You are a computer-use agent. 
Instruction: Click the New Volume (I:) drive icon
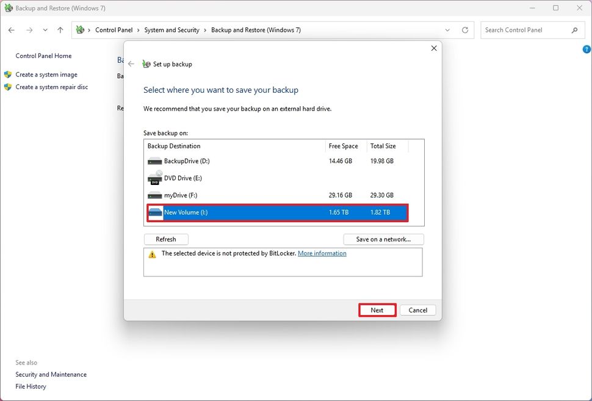coord(154,212)
